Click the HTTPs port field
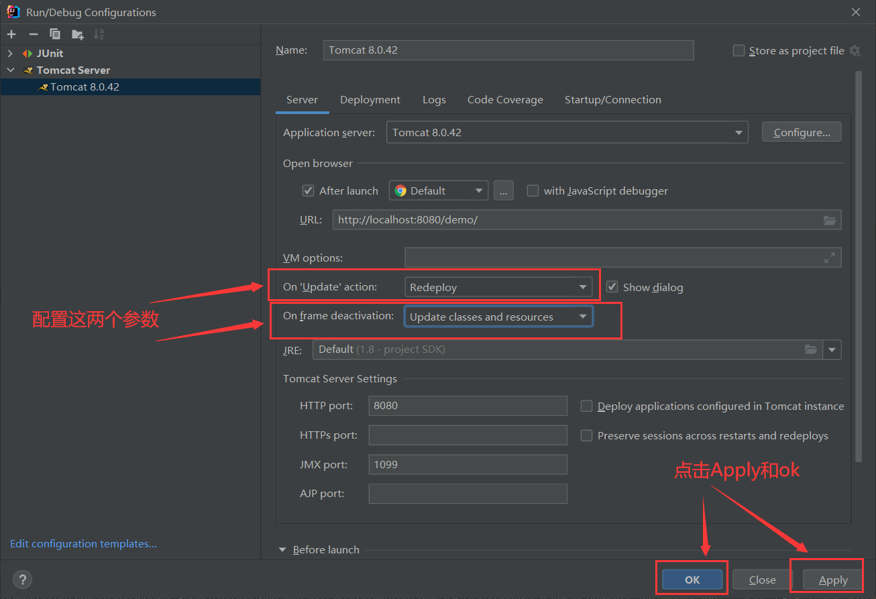This screenshot has height=599, width=876. coord(468,435)
